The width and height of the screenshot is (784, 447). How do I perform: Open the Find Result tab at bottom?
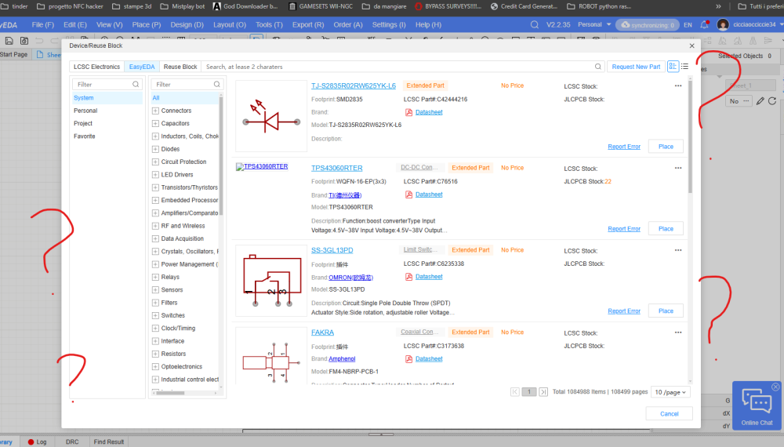pos(108,442)
